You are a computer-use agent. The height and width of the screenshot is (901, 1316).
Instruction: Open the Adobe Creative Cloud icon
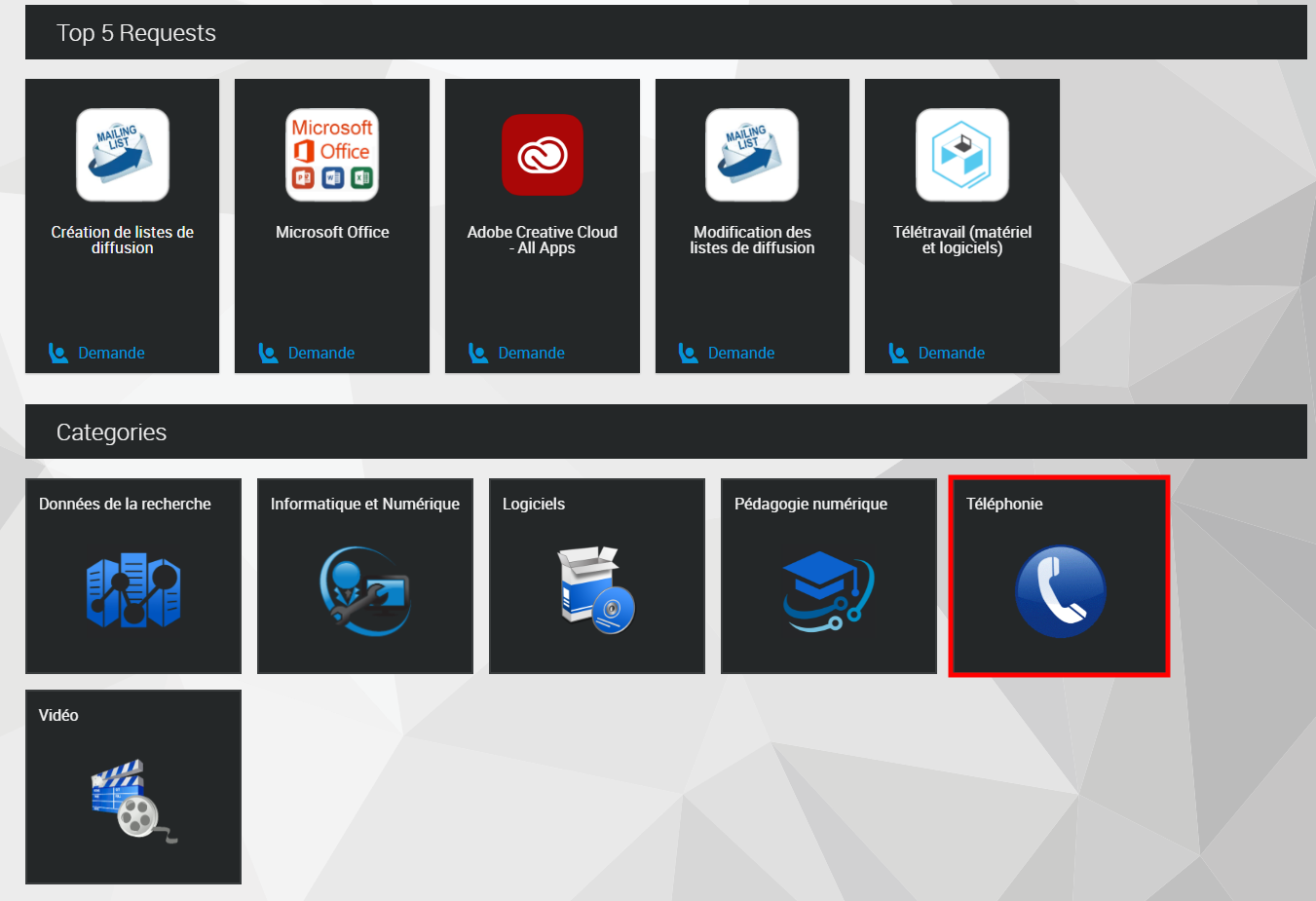(x=543, y=155)
